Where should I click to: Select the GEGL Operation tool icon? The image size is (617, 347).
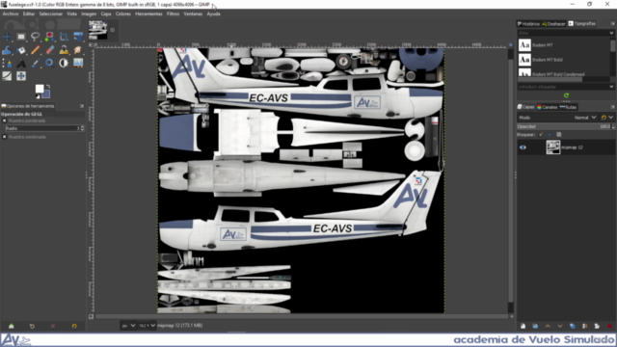tap(21, 76)
